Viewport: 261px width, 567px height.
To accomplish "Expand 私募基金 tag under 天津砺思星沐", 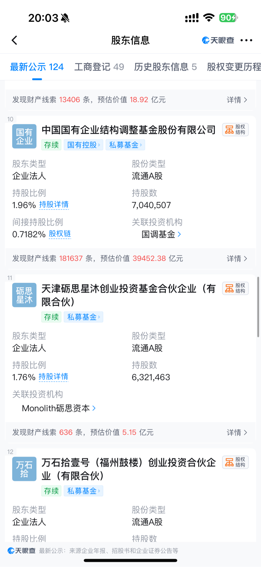I will (x=83, y=317).
